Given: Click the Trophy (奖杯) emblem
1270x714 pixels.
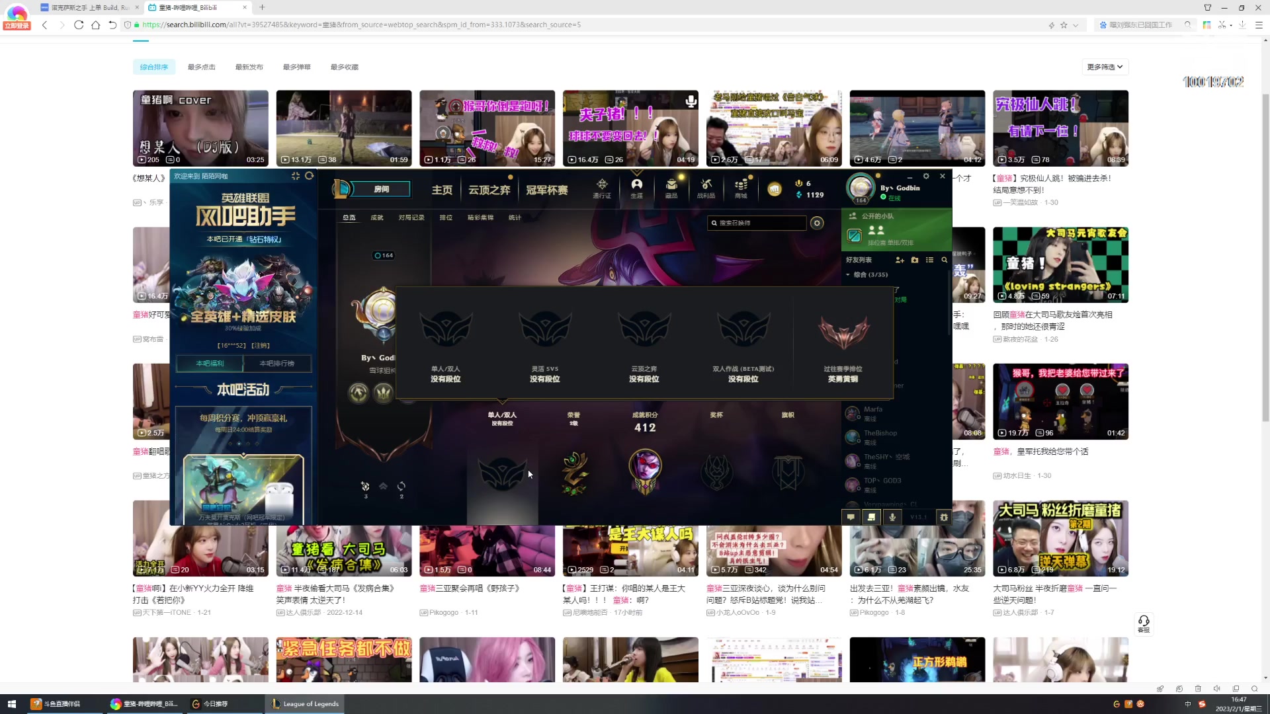Looking at the screenshot, I should coord(716,473).
